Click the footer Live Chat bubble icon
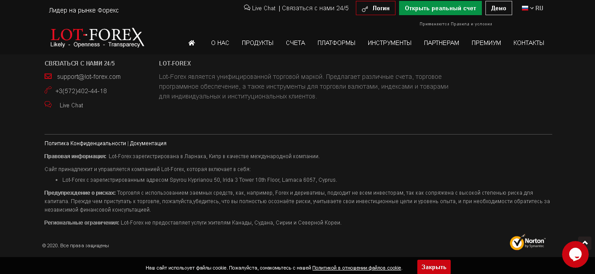The height and width of the screenshot is (274, 595). point(48,105)
